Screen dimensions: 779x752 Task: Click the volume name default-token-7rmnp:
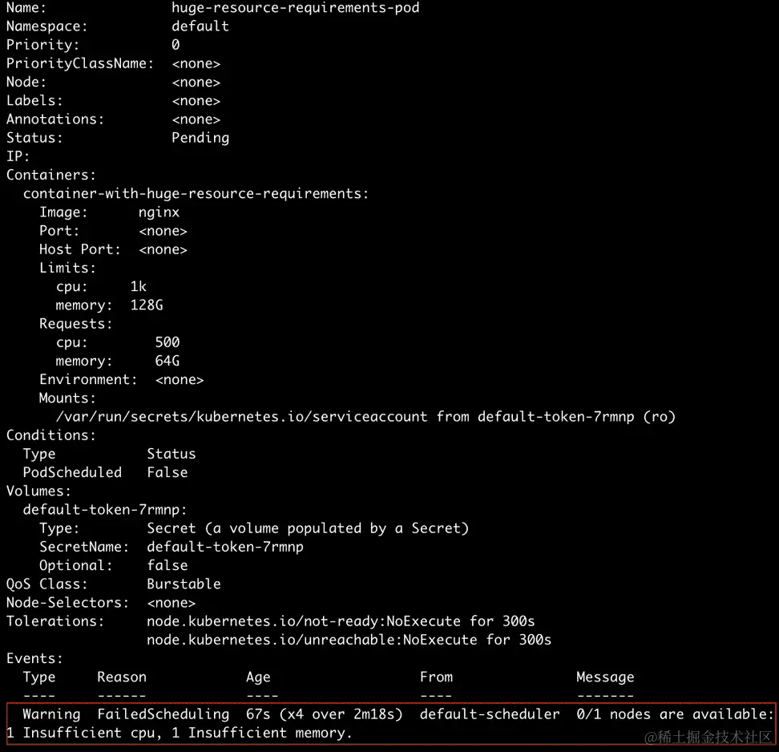tap(105, 509)
